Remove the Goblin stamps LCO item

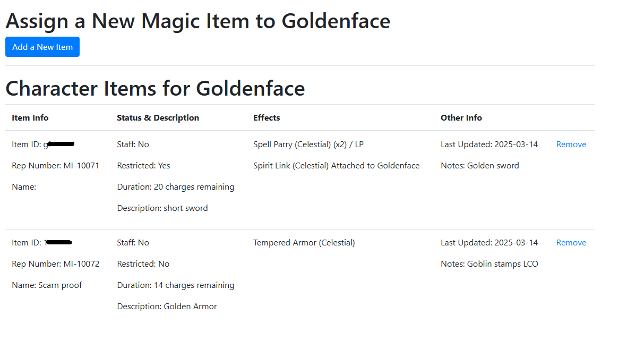point(571,243)
